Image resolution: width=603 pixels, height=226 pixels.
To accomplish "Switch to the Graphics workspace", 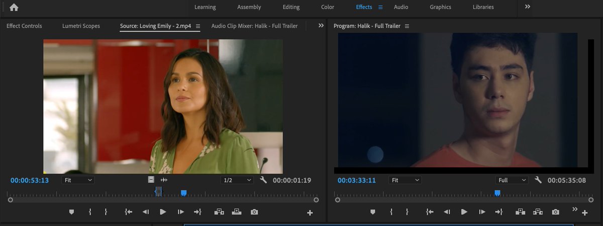I will tap(440, 7).
